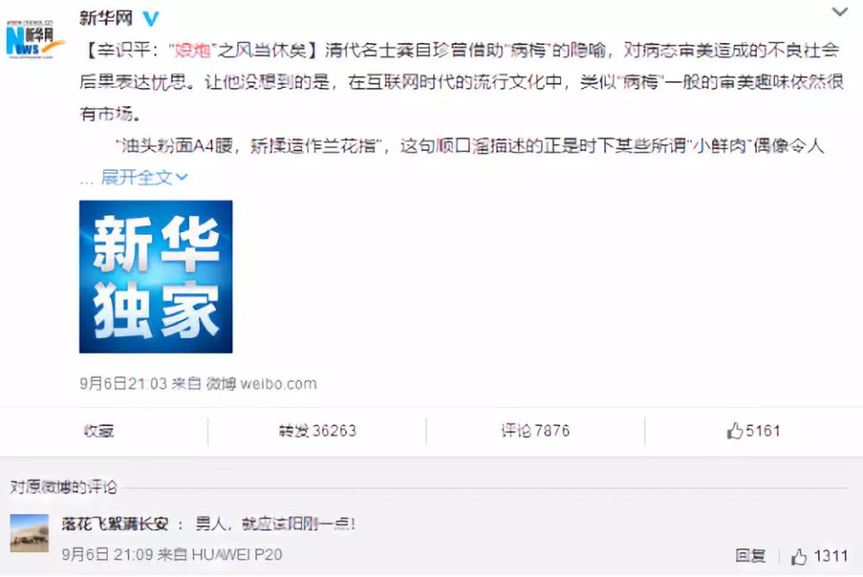Image resolution: width=863 pixels, height=577 pixels.
Task: Open the weibo.com source link
Action: [279, 384]
